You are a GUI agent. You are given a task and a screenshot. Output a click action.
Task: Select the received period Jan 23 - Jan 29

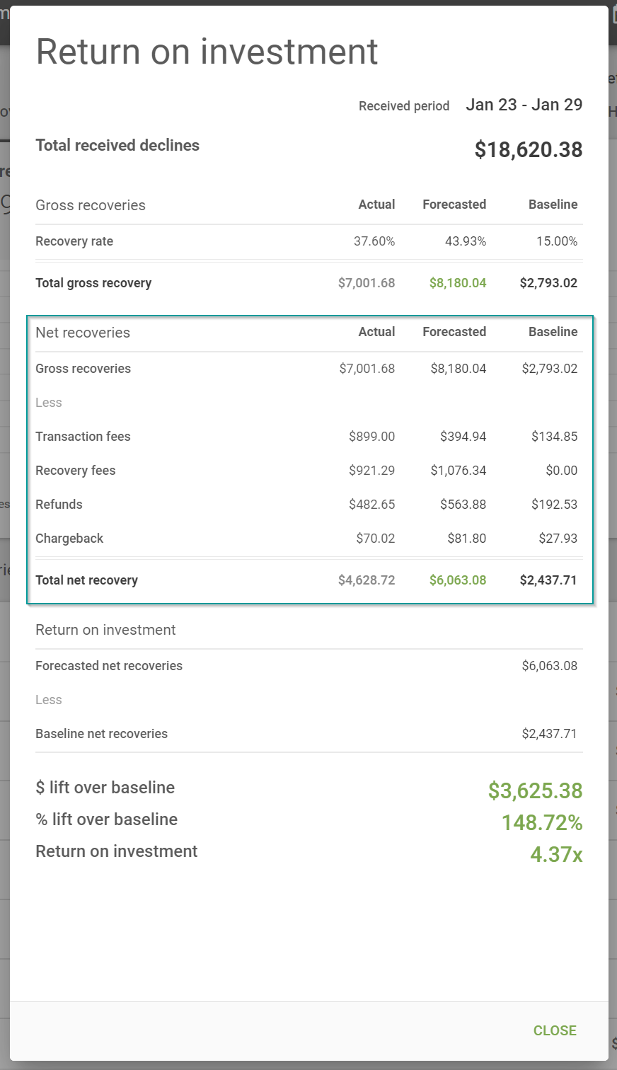(x=524, y=104)
